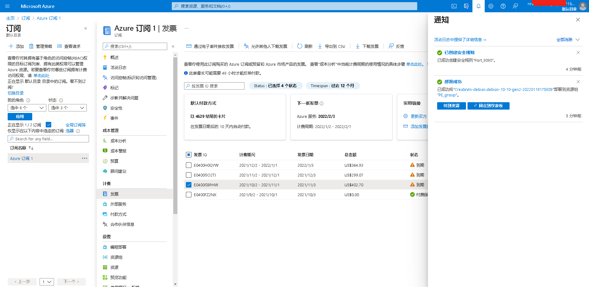This screenshot has height=287, width=589.
Task: Sort subscriptions by name arrows
Action: [31, 148]
